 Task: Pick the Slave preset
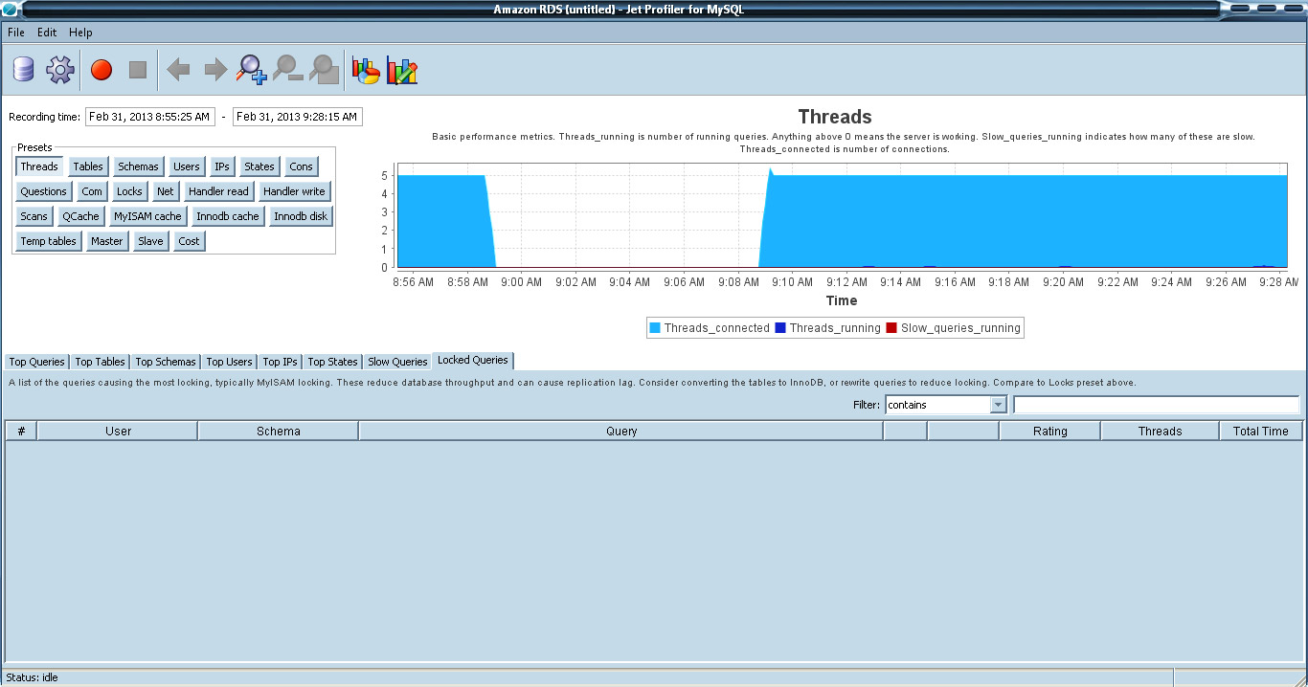point(150,241)
